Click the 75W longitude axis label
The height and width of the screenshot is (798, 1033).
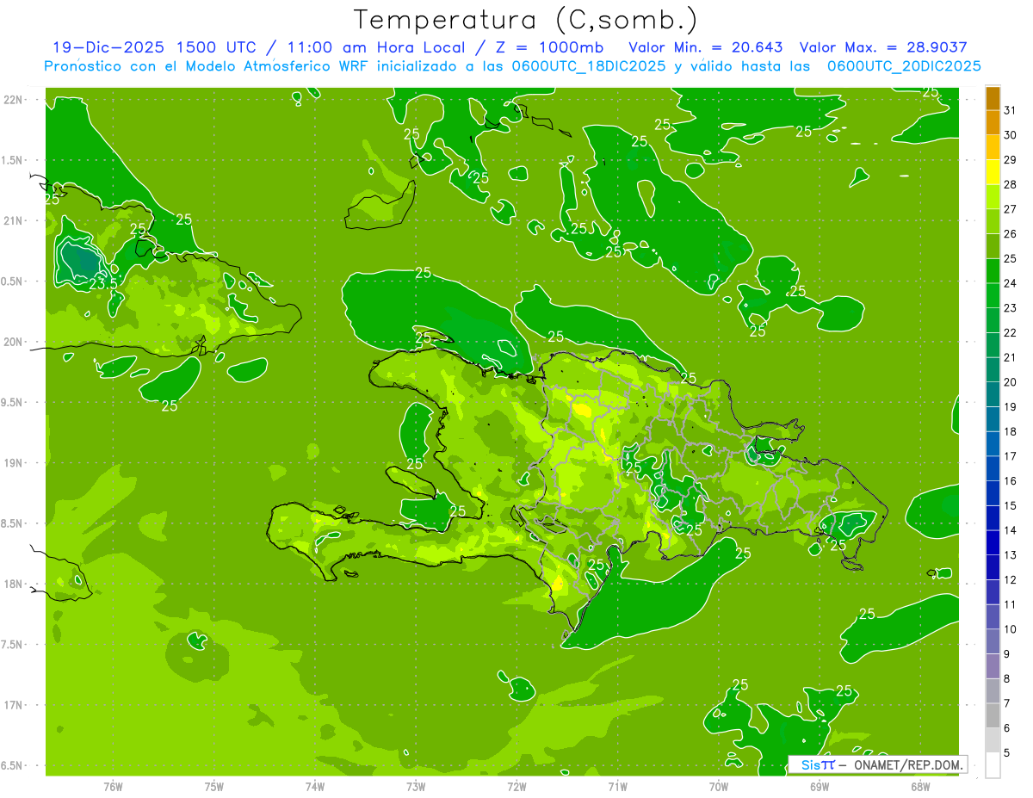(214, 787)
